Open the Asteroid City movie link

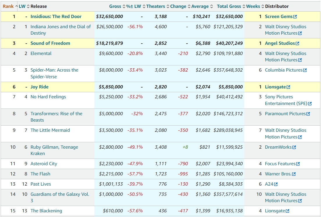(x=44, y=163)
